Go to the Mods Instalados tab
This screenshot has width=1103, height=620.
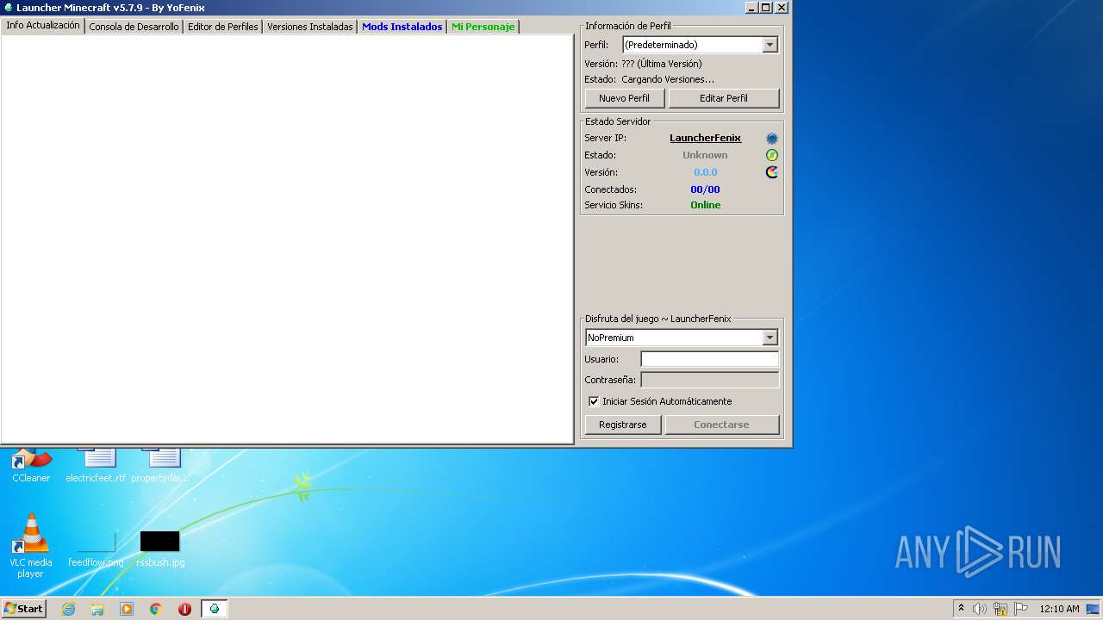402,27
